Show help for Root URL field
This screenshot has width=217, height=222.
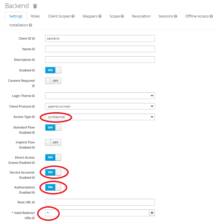coord(33,202)
